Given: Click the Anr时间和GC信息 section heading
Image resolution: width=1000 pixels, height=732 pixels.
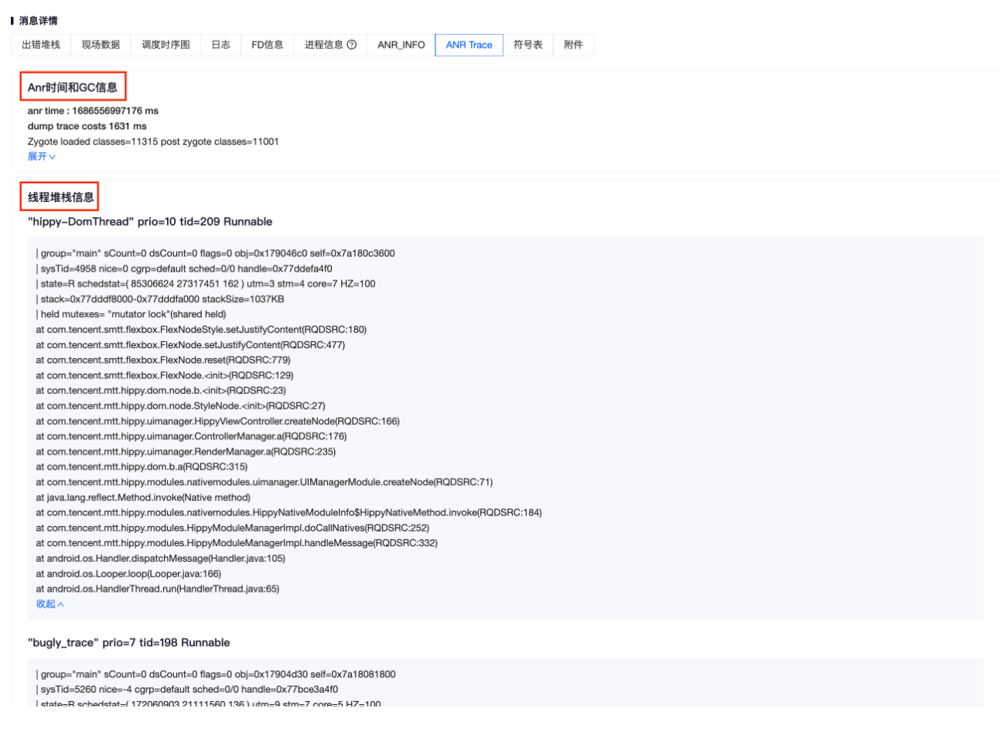Looking at the screenshot, I should (73, 87).
